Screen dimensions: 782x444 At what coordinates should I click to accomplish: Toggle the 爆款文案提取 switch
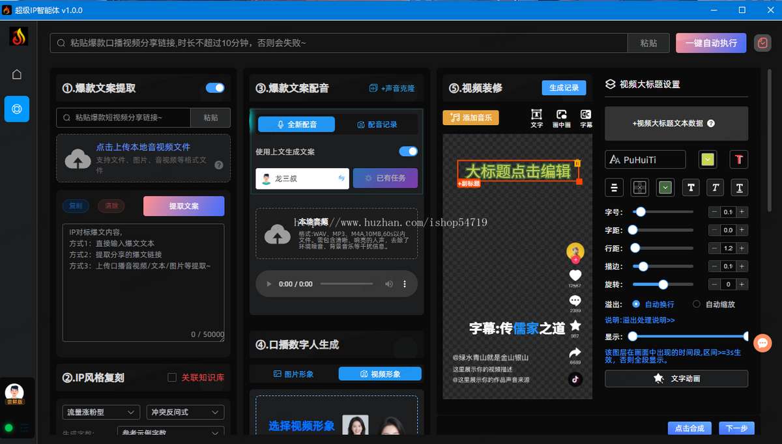pos(215,88)
